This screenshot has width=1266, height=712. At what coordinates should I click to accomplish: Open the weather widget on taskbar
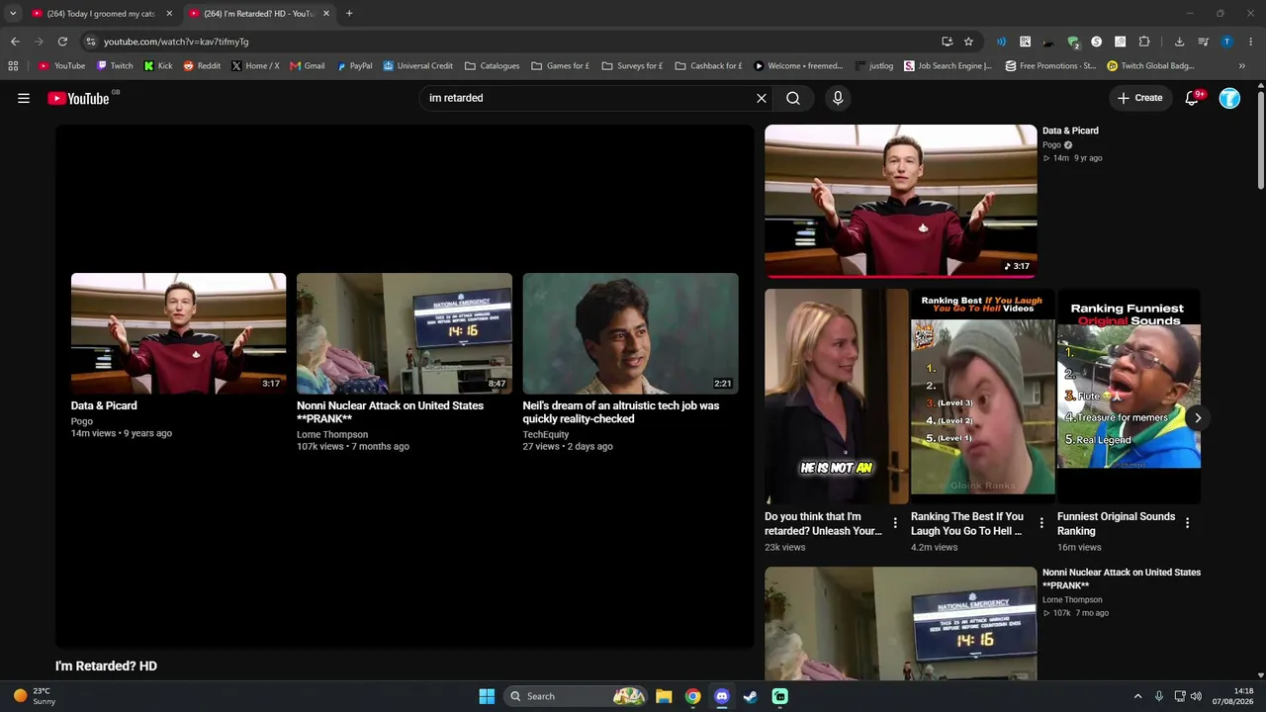tap(34, 696)
